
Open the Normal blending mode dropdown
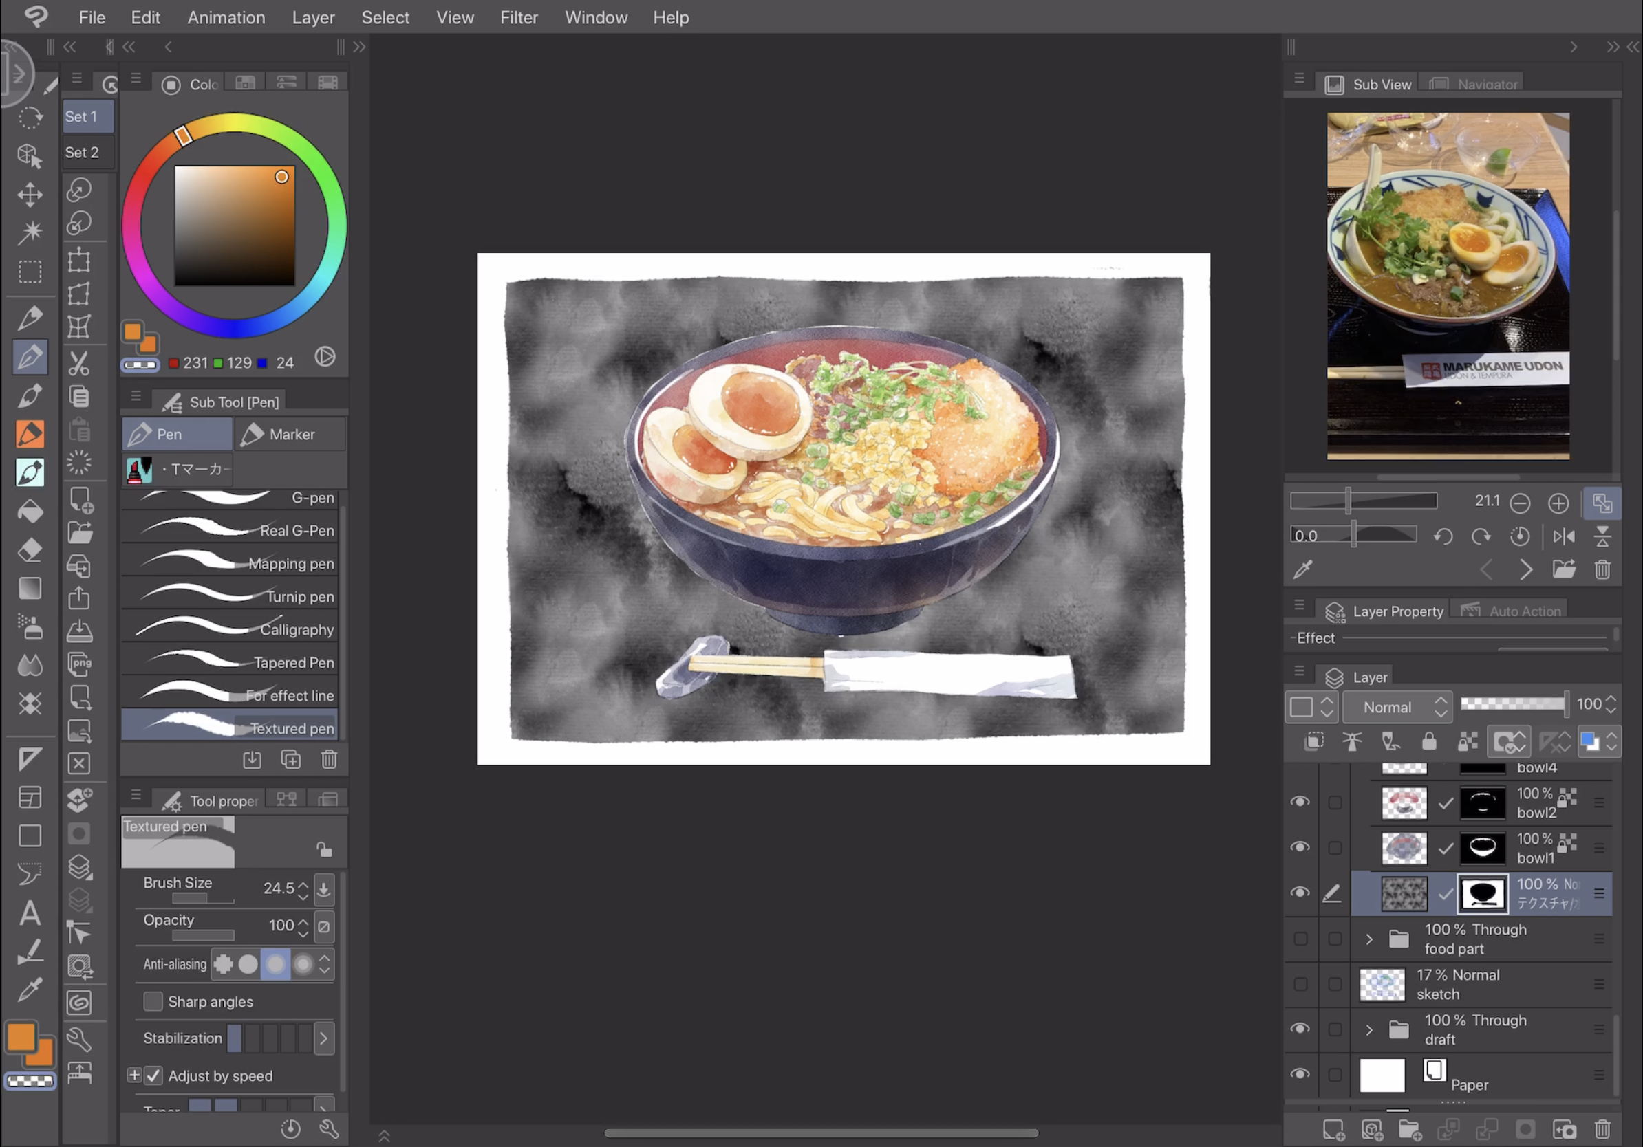pyautogui.click(x=1396, y=706)
